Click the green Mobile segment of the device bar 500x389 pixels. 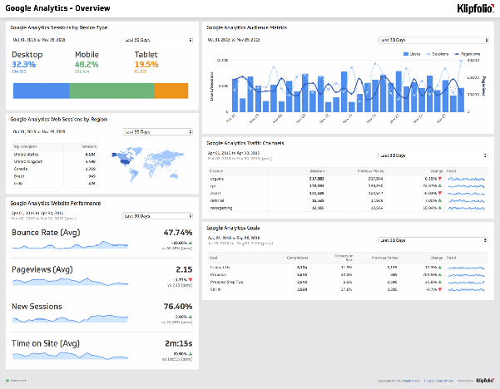click(x=111, y=91)
